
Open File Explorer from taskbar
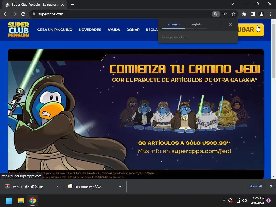point(20,201)
